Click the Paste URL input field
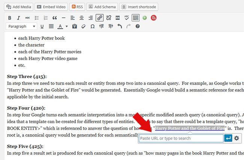Viewport: 244px width, 160px height. (181, 138)
